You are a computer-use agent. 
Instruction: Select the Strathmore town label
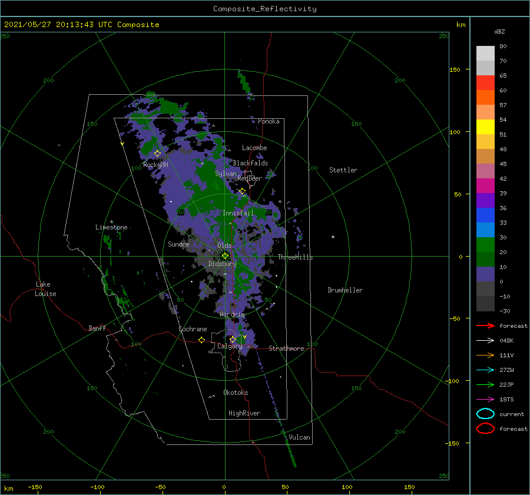[286, 348]
